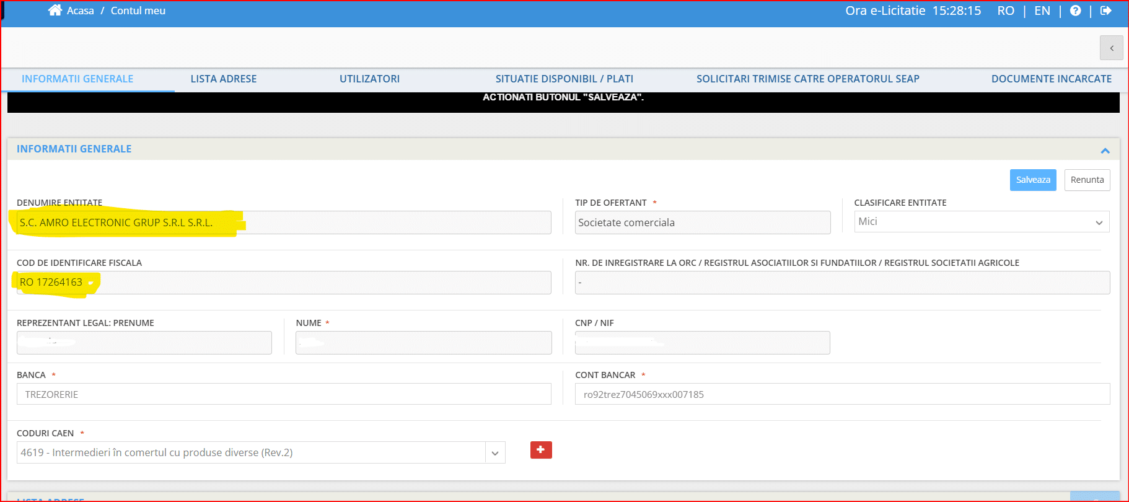Image resolution: width=1129 pixels, height=502 pixels.
Task: Click the logout icon in header
Action: click(x=1106, y=11)
